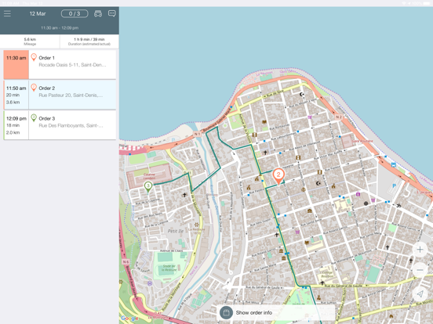Tap the order box icon in bottom bar

tap(226, 313)
